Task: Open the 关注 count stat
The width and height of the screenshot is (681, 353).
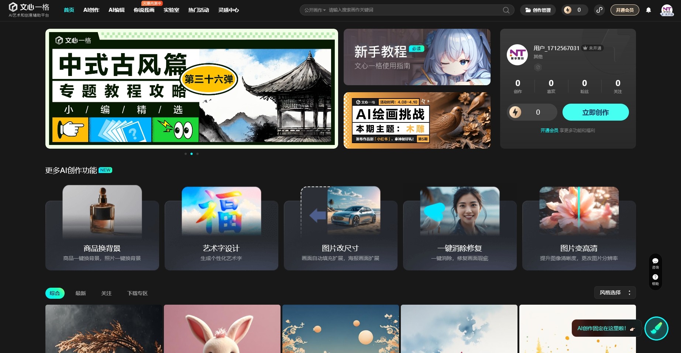Action: pos(618,86)
